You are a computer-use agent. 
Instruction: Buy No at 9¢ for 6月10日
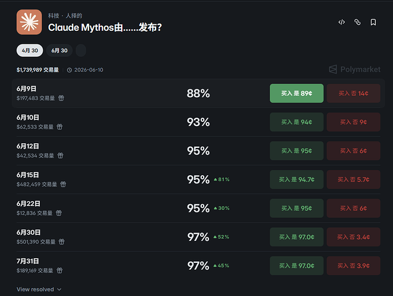click(x=353, y=122)
